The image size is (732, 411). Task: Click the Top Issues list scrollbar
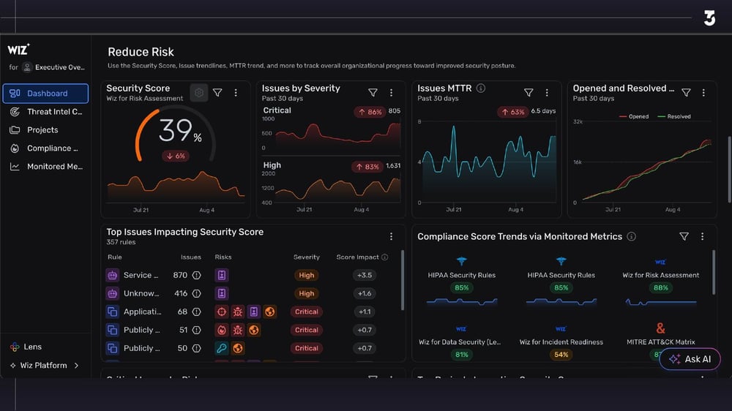pos(403,280)
